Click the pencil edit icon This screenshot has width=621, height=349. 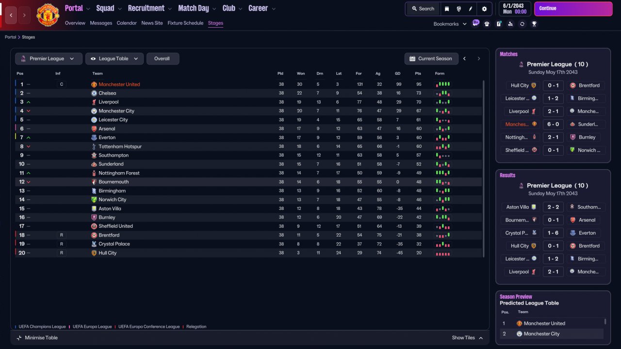(x=471, y=9)
